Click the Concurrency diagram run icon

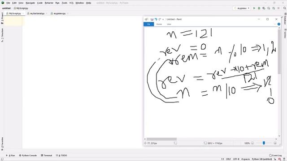(274, 8)
